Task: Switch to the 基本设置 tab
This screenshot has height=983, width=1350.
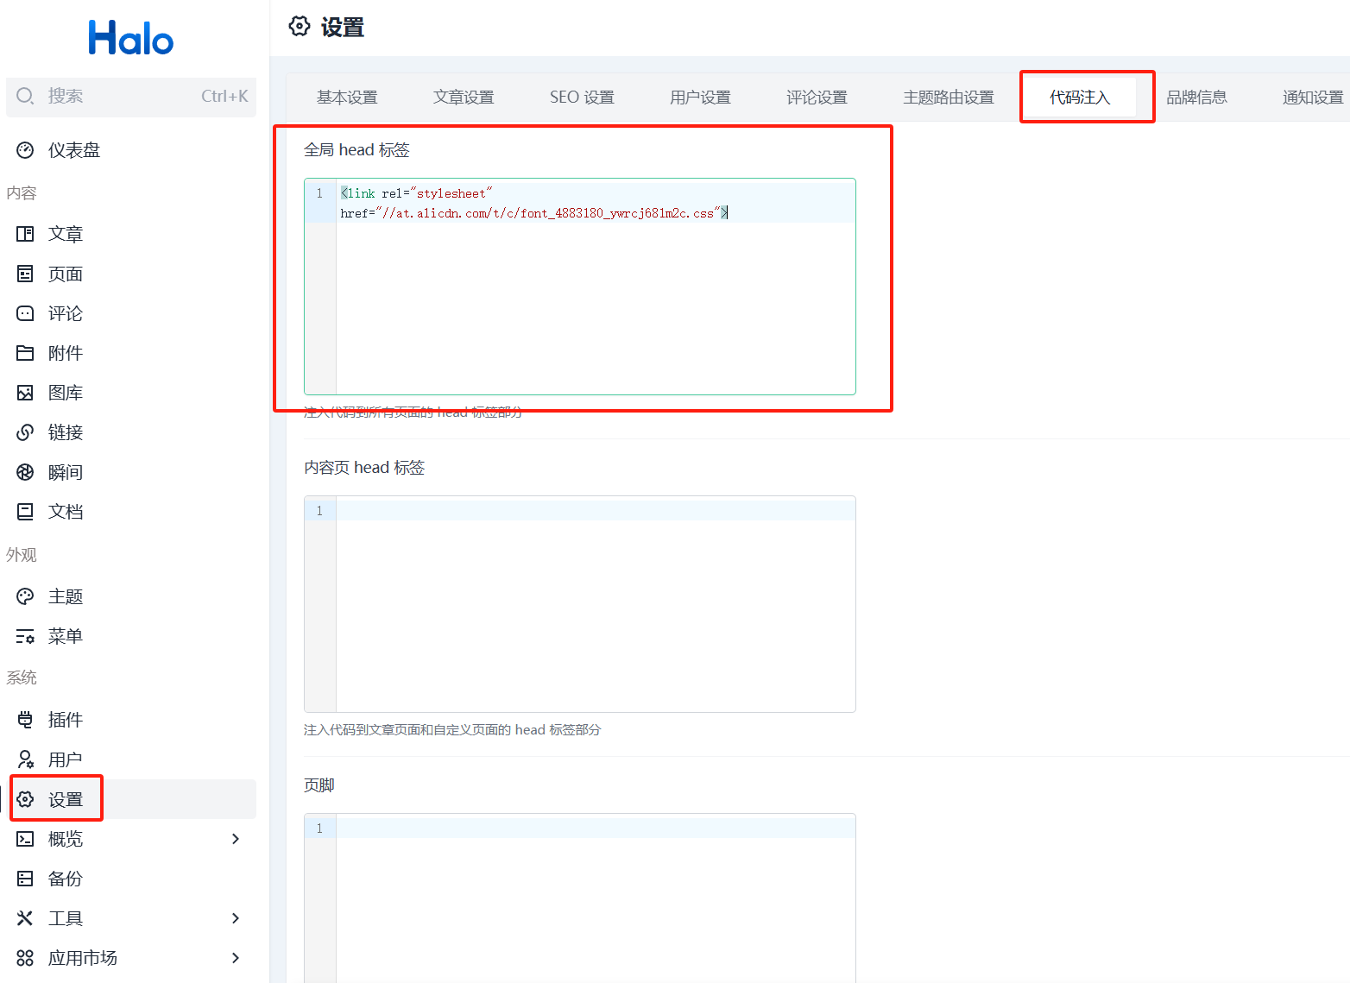Action: (x=347, y=98)
